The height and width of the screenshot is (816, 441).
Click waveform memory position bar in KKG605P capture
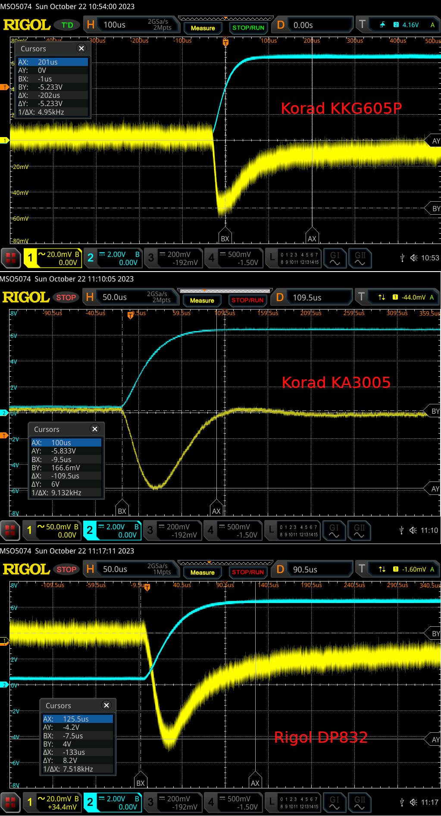coord(225,19)
